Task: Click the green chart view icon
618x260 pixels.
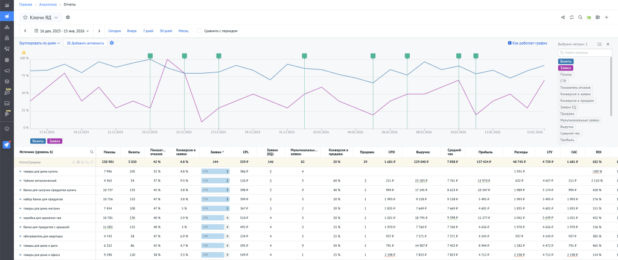Action: pyautogui.click(x=588, y=17)
